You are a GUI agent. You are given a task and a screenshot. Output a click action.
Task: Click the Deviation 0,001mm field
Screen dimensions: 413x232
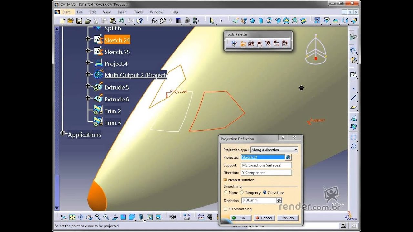tap(259, 200)
